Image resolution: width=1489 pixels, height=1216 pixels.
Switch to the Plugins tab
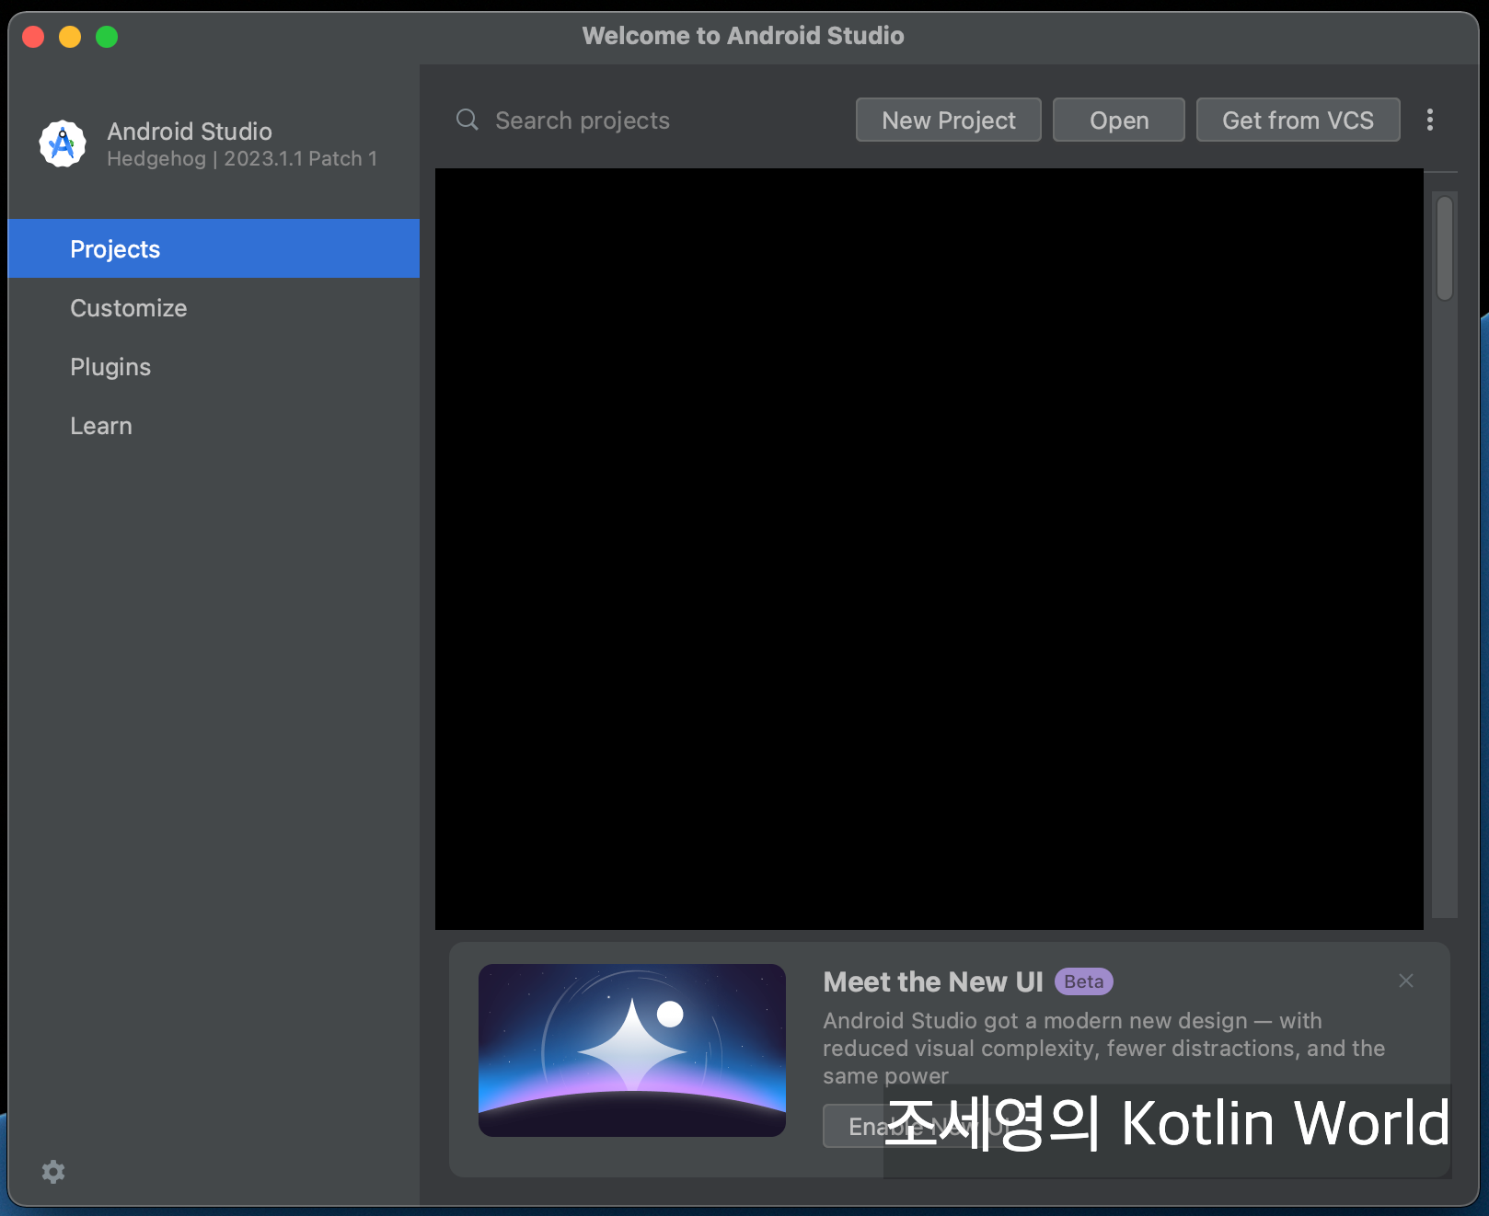tap(214, 366)
